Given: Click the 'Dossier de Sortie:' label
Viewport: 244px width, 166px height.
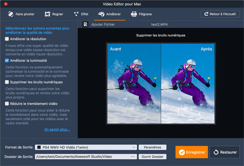Looking at the screenshot, I should 19,157.
